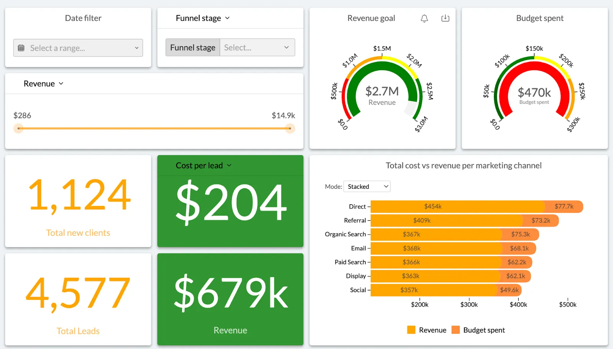613x349 pixels.
Task: Click the Email revenue bar $368k
Action: [436, 248]
